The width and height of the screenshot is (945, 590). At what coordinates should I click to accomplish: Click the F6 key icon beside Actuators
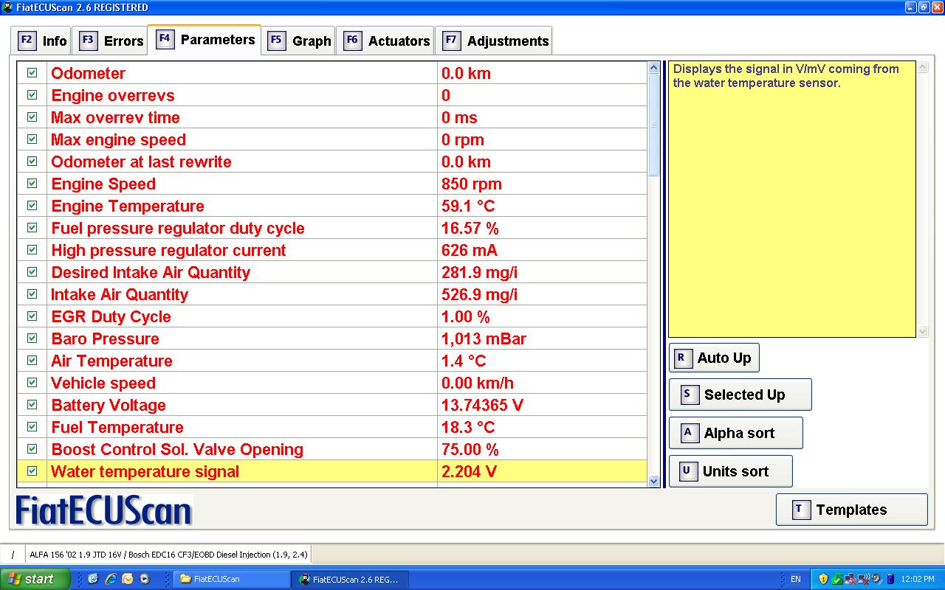pos(352,40)
